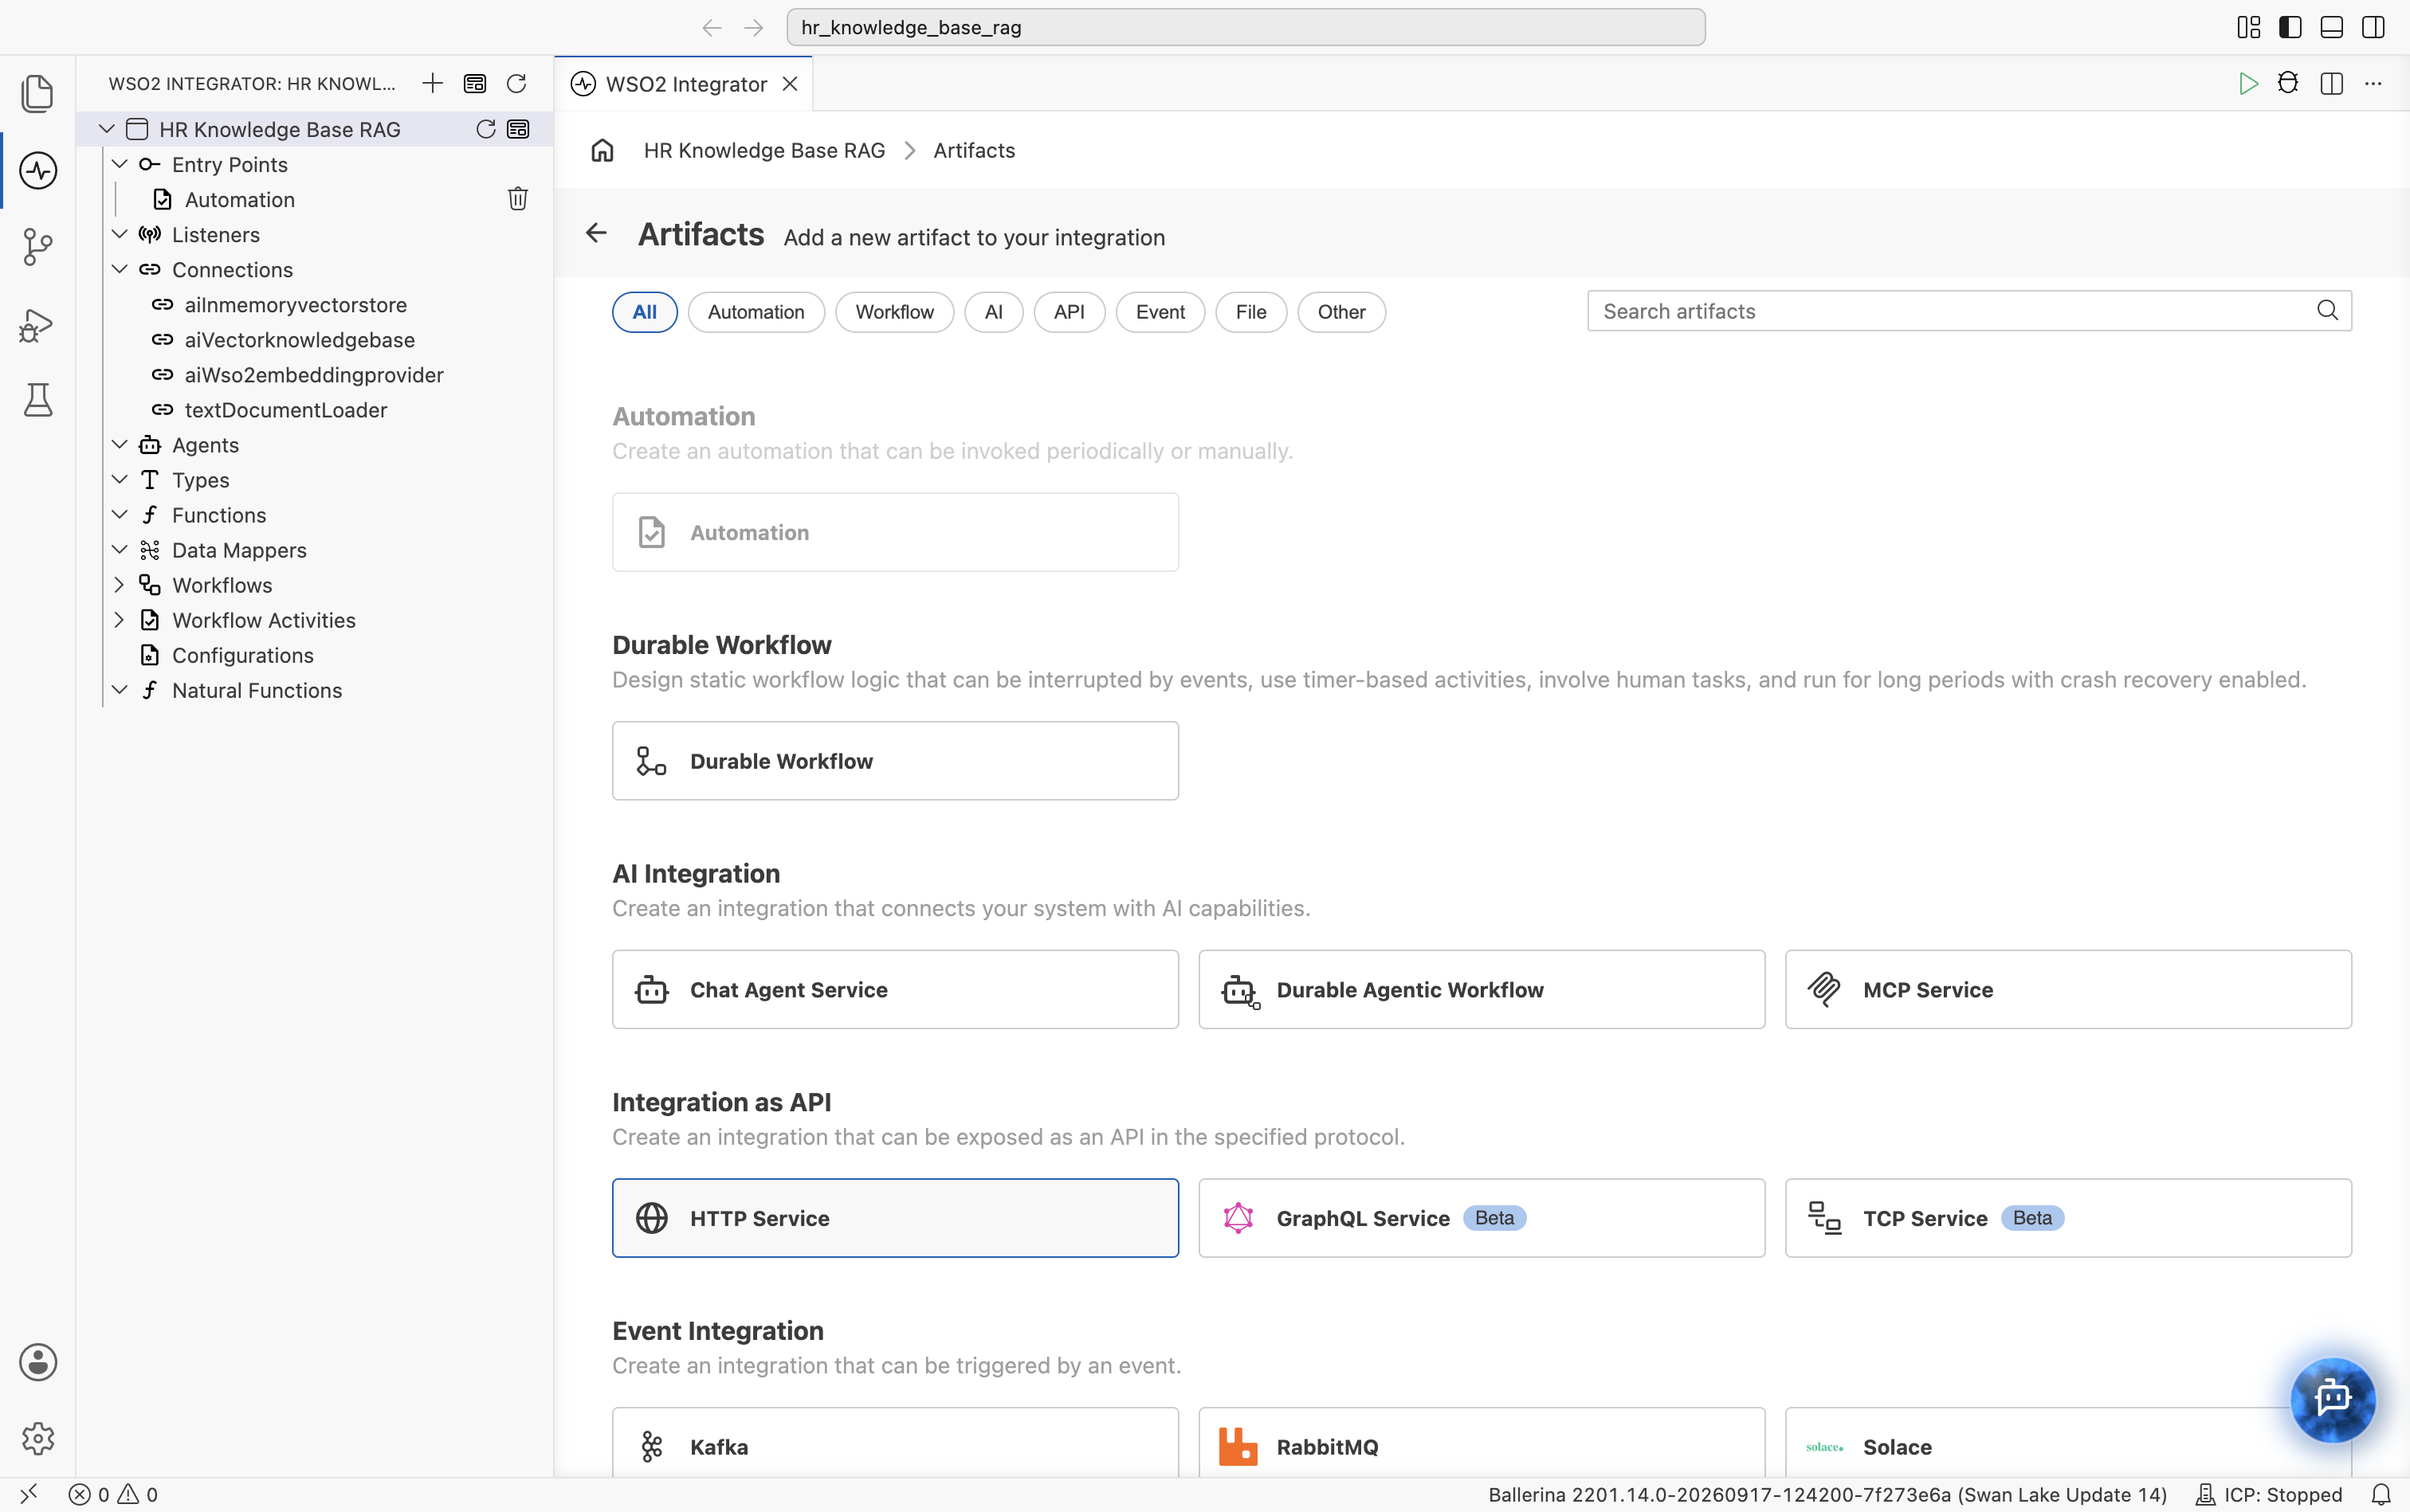Viewport: 2410px width, 1512px height.
Task: Create an HTTP Service artifact
Action: coord(894,1218)
